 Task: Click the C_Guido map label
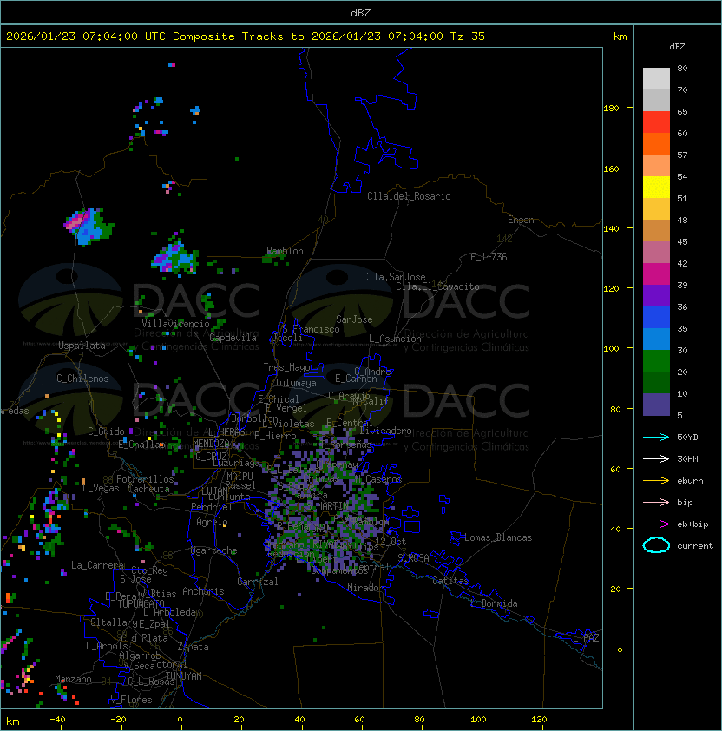pos(106,431)
